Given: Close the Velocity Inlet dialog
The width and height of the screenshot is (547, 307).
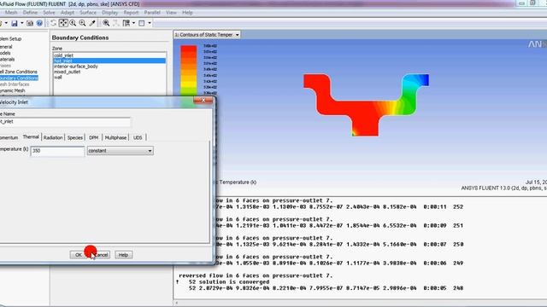Looking at the screenshot, I should pos(203,101).
